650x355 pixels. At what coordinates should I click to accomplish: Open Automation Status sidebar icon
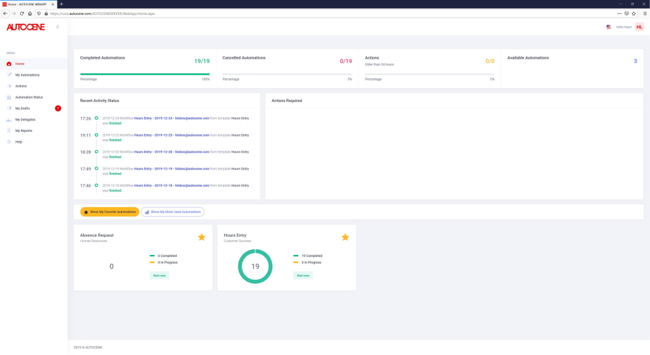coord(9,97)
